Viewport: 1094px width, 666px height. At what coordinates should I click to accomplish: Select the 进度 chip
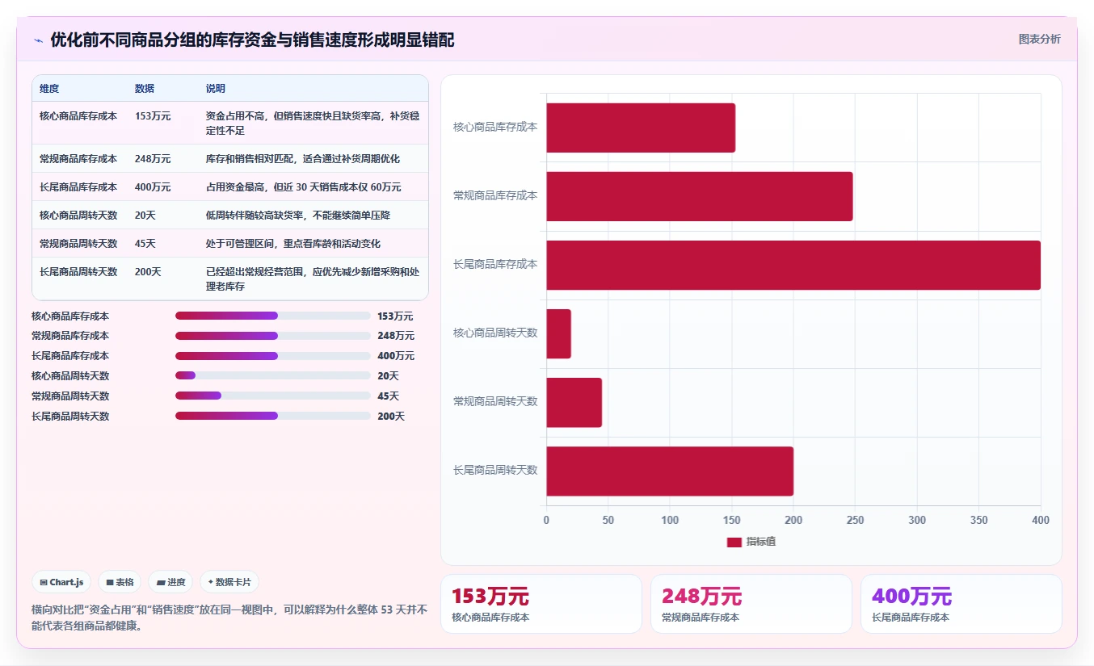pos(170,582)
